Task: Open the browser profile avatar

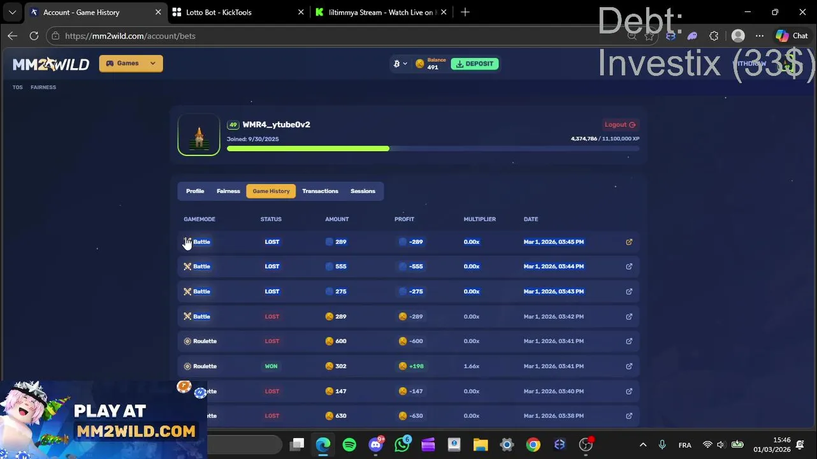Action: pos(738,36)
